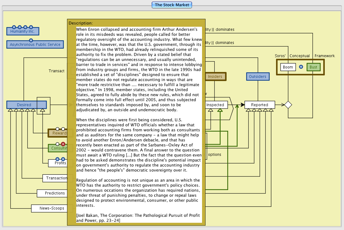Select the green Bust state box

click(x=313, y=67)
